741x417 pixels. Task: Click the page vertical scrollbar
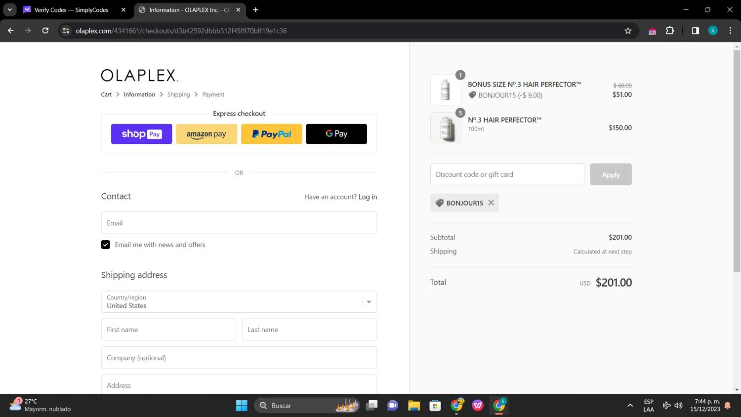coord(737,161)
